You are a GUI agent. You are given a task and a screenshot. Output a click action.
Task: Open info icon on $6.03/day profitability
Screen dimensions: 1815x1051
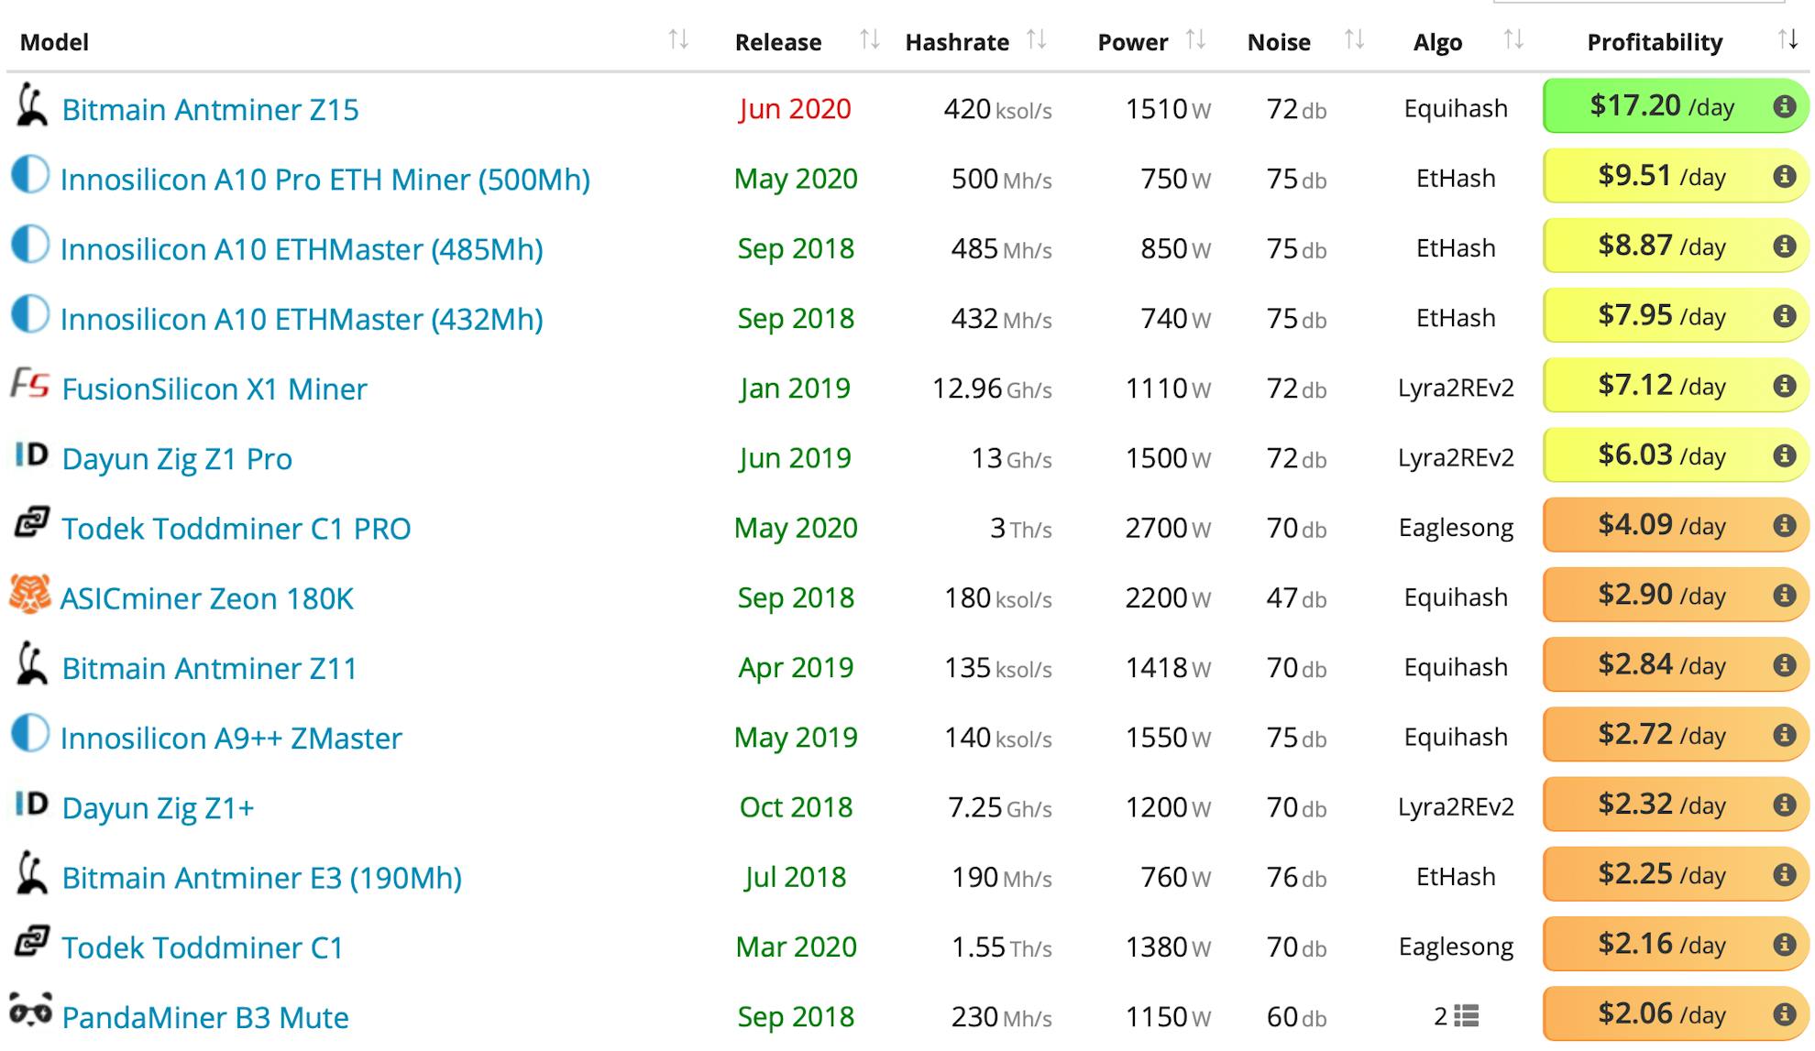coord(1784,455)
